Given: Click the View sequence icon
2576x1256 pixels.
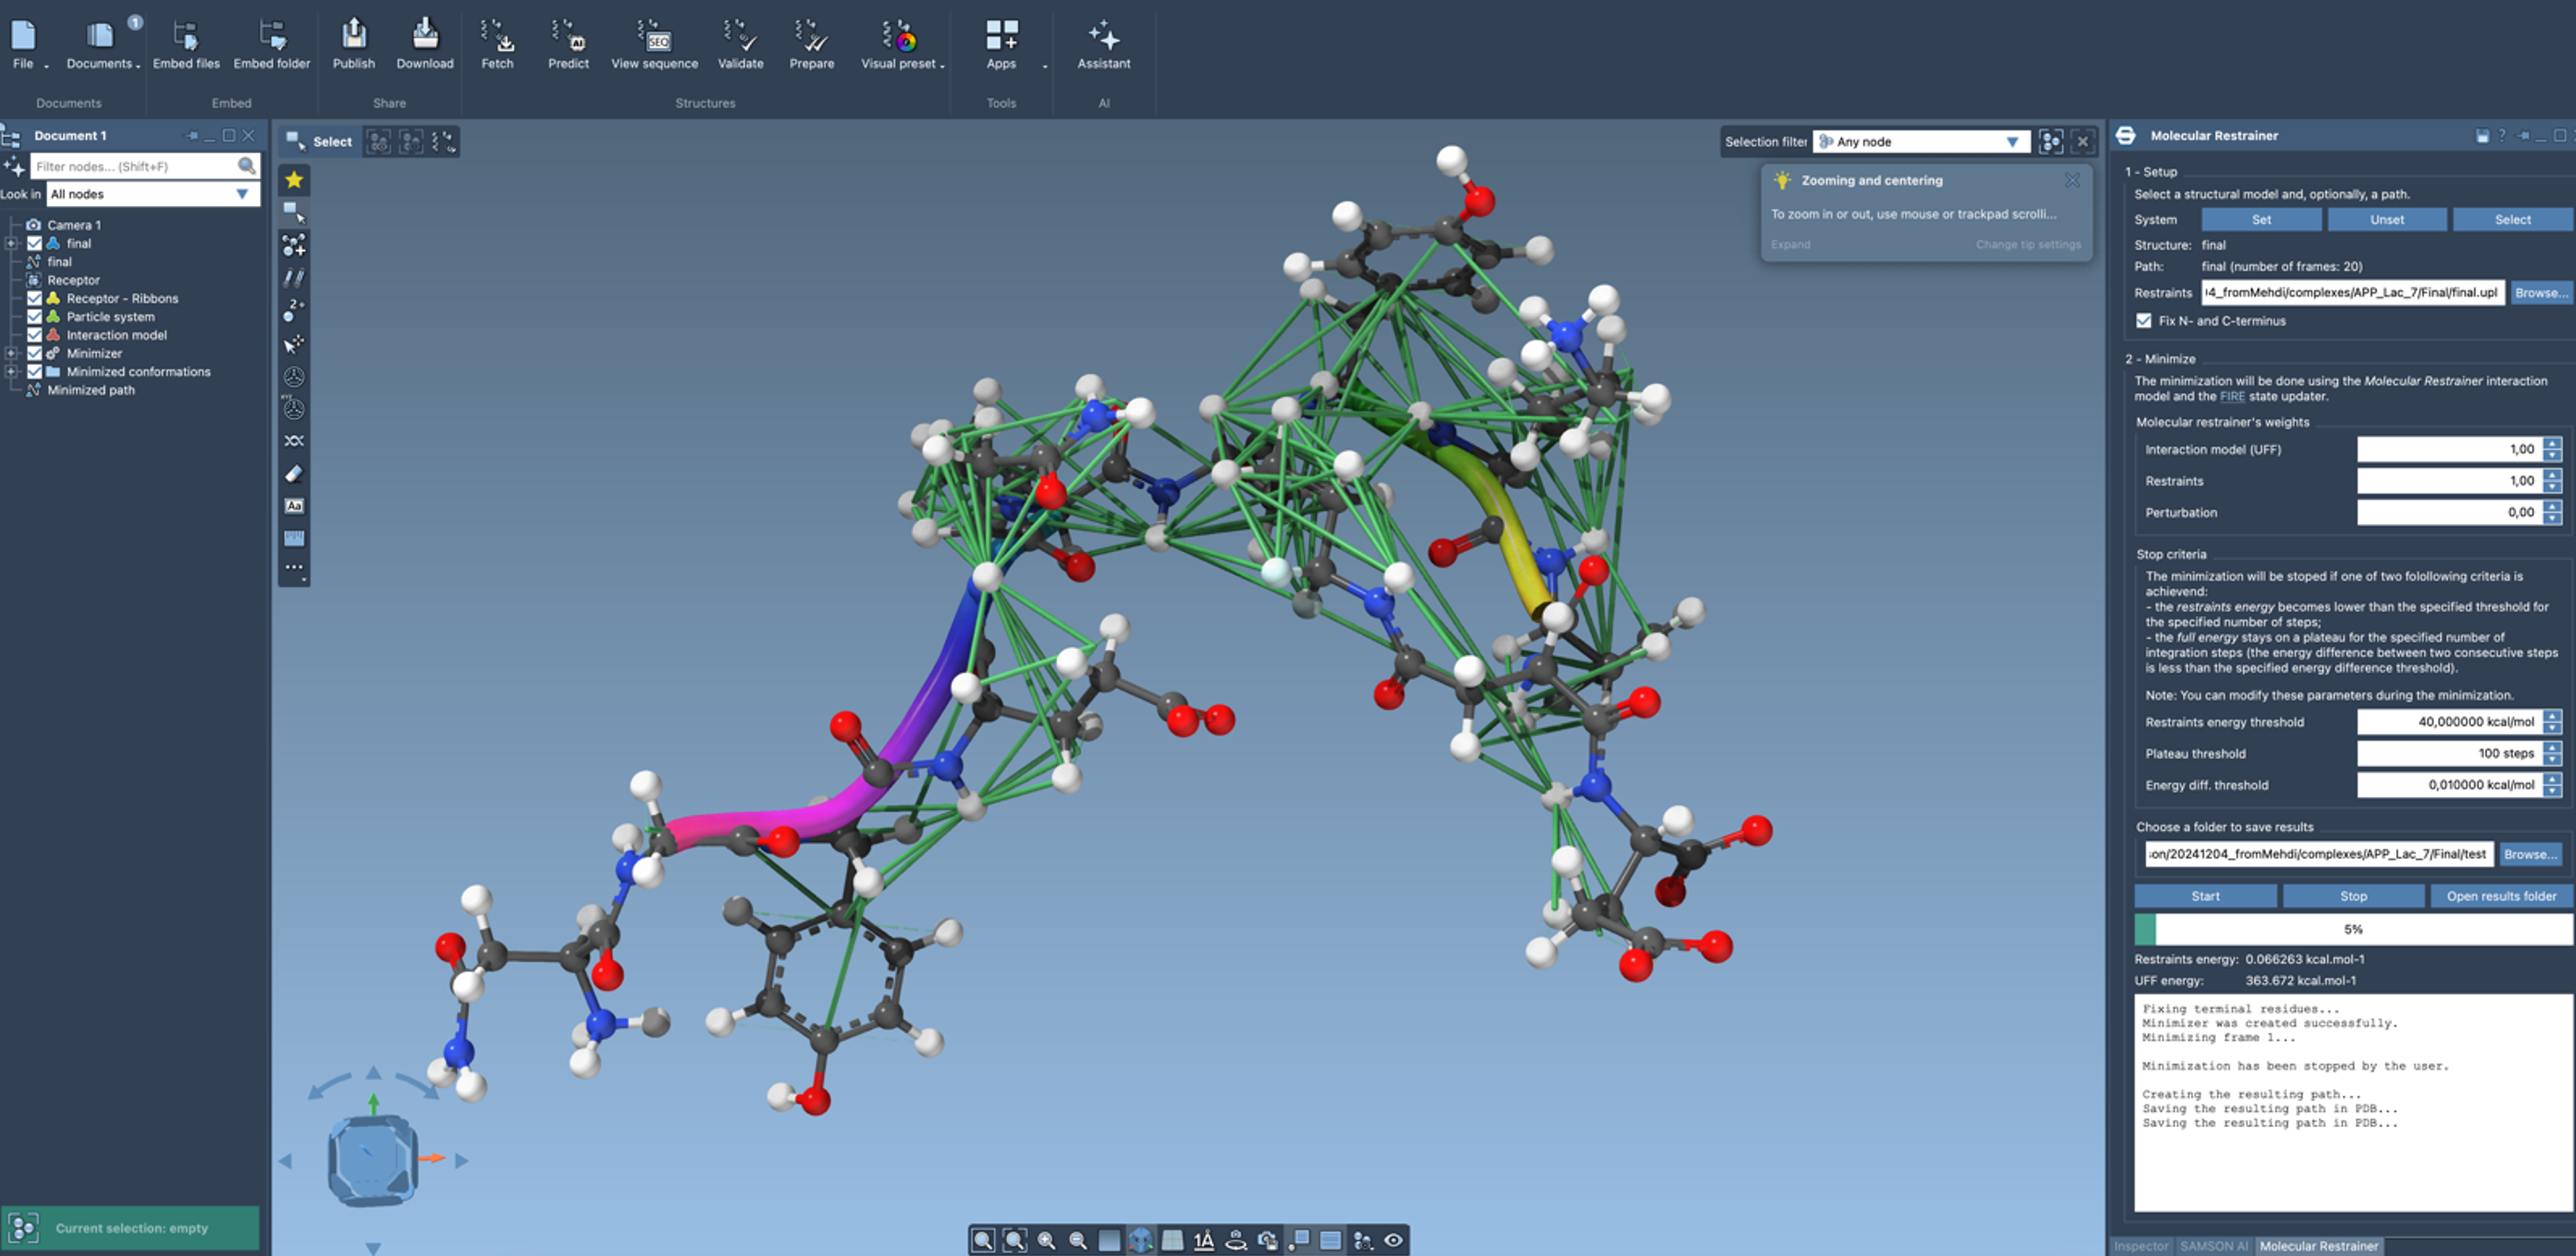Looking at the screenshot, I should [654, 37].
